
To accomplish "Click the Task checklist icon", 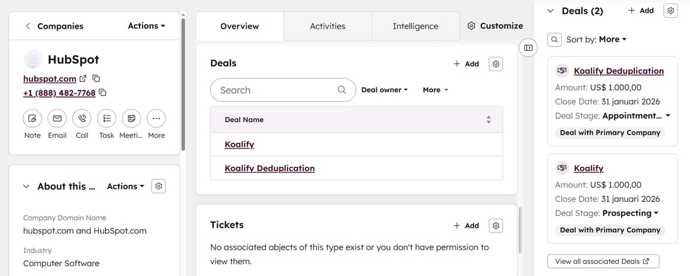I will 106,118.
